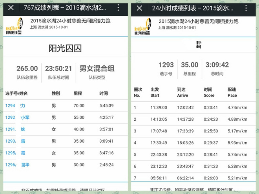The height and width of the screenshot is (194, 259).
Task: Close the 767成绩列表 page in left screenshot
Action: tap(11, 7)
